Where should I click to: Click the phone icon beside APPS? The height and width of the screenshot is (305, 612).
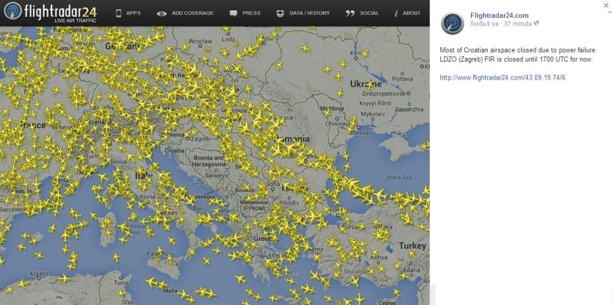(119, 13)
